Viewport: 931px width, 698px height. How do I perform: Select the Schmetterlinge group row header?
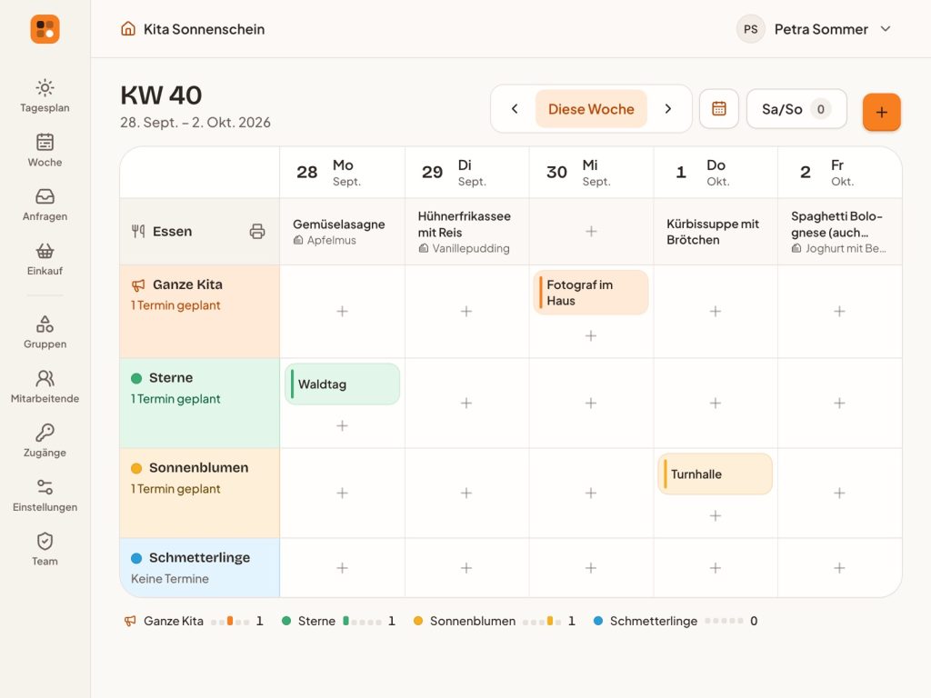tap(199, 568)
